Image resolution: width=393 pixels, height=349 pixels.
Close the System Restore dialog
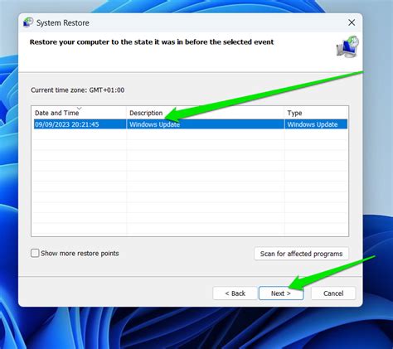point(352,22)
